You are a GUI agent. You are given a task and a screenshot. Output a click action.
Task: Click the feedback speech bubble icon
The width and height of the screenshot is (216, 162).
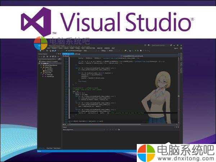145,45
